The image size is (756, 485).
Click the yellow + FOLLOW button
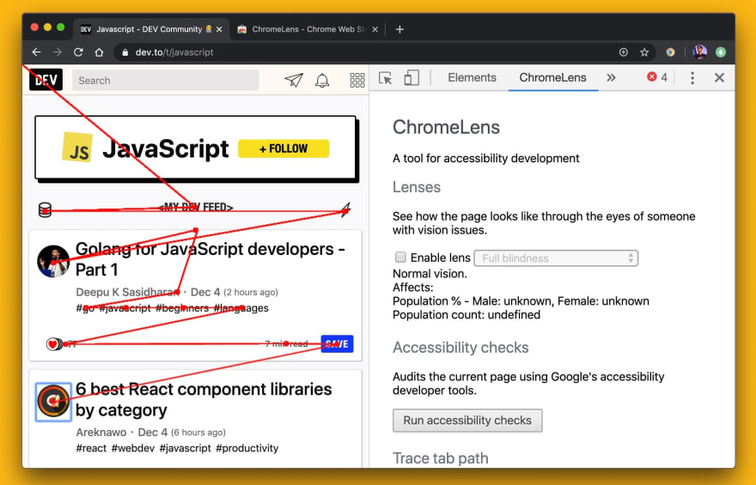(283, 149)
